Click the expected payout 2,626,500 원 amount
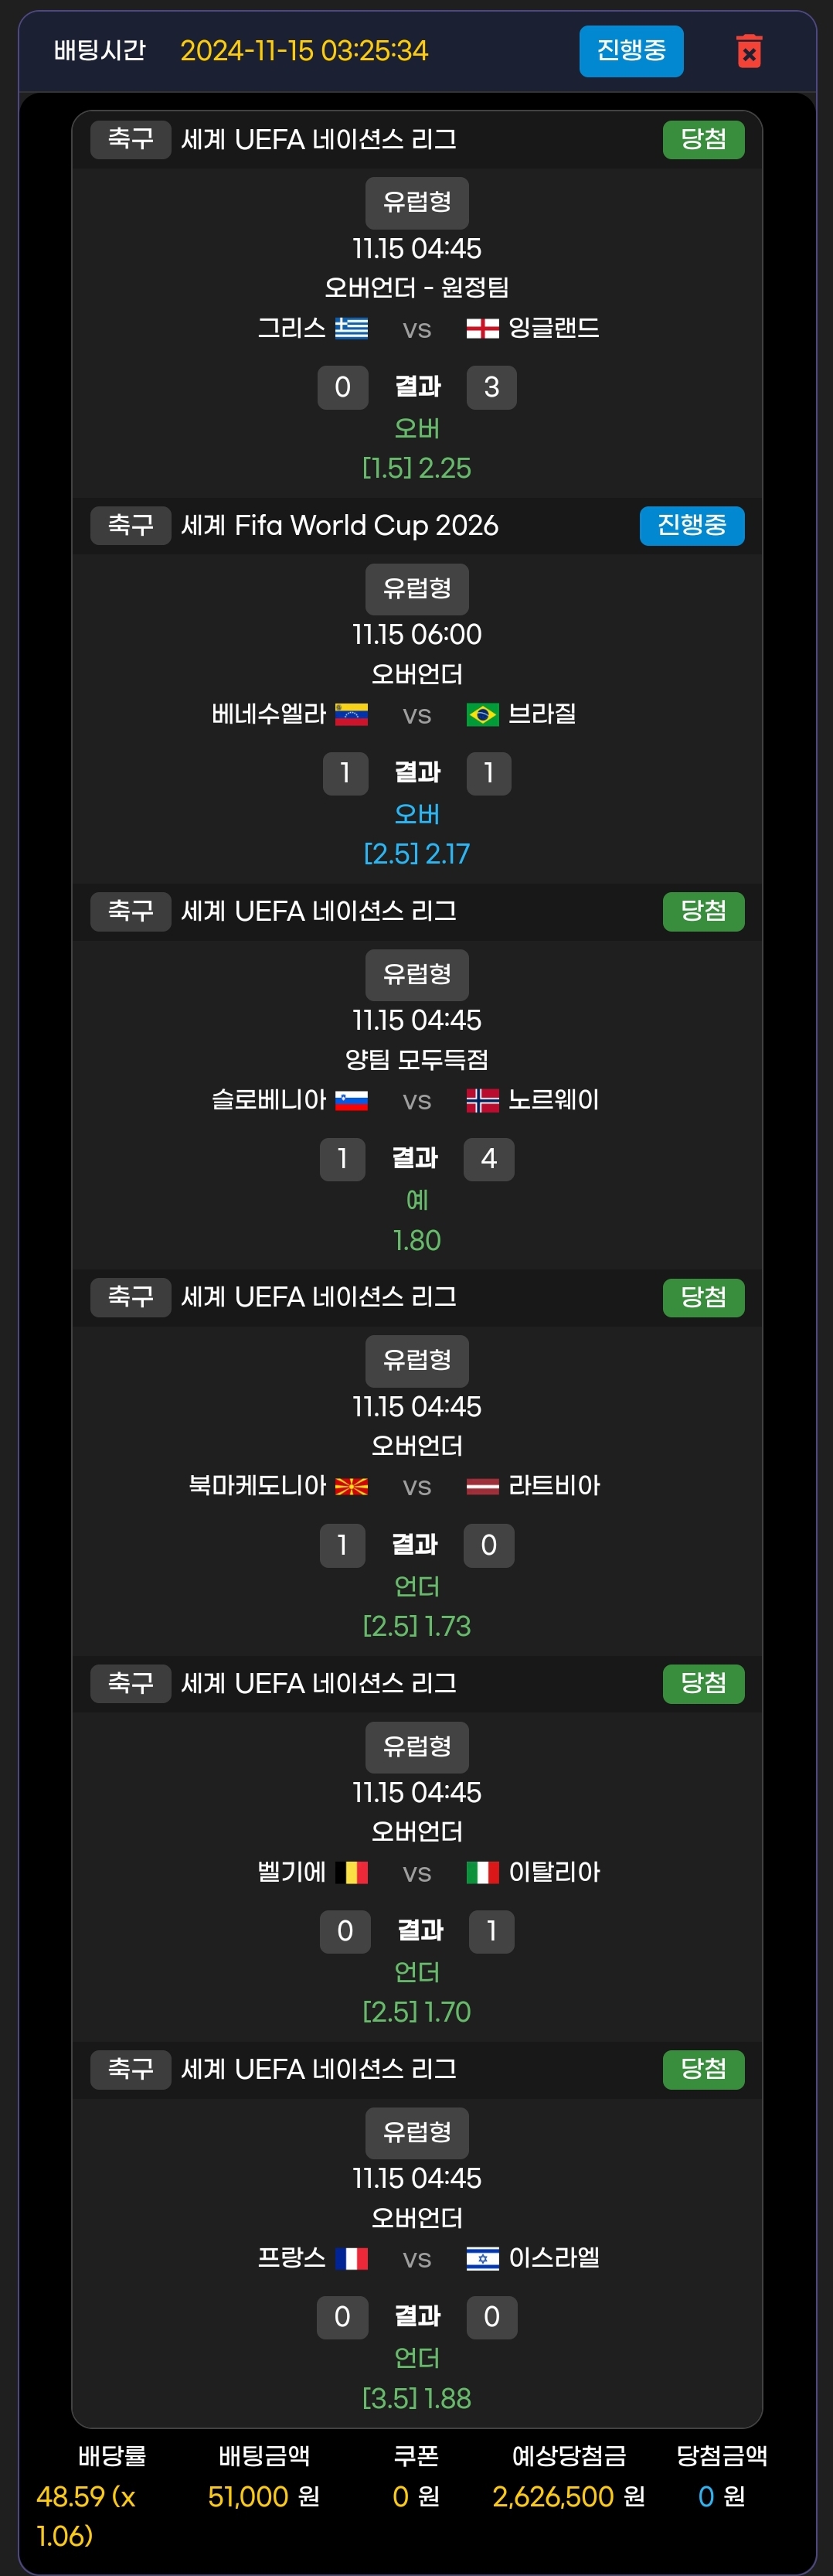This screenshot has height=2576, width=833. [x=568, y=2497]
